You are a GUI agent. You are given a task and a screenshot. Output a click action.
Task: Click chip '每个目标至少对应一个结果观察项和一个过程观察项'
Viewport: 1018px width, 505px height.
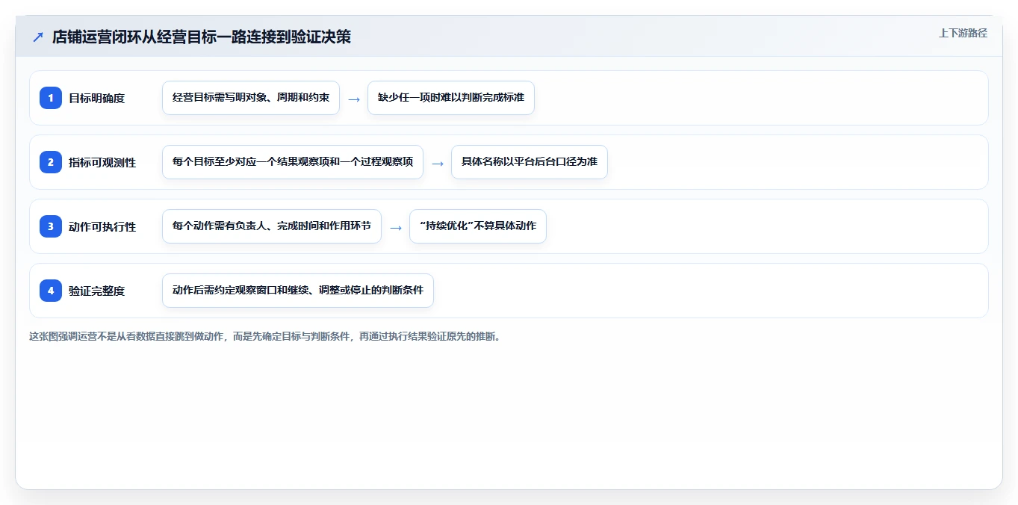293,162
